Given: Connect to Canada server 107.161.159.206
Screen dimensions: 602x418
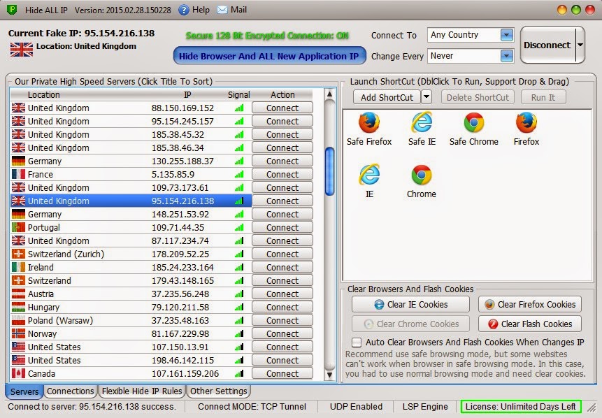Looking at the screenshot, I should coord(282,373).
